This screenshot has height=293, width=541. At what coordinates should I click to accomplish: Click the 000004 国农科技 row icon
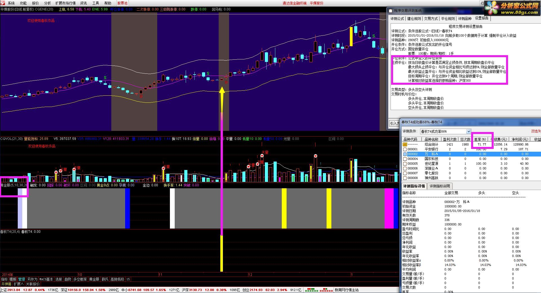coord(405,159)
